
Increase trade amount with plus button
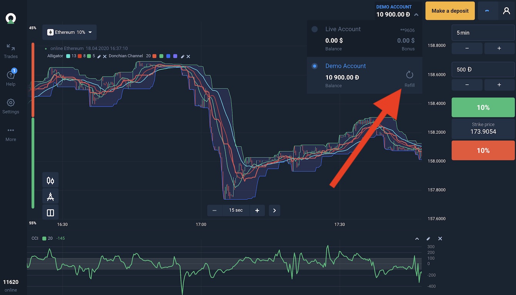499,85
